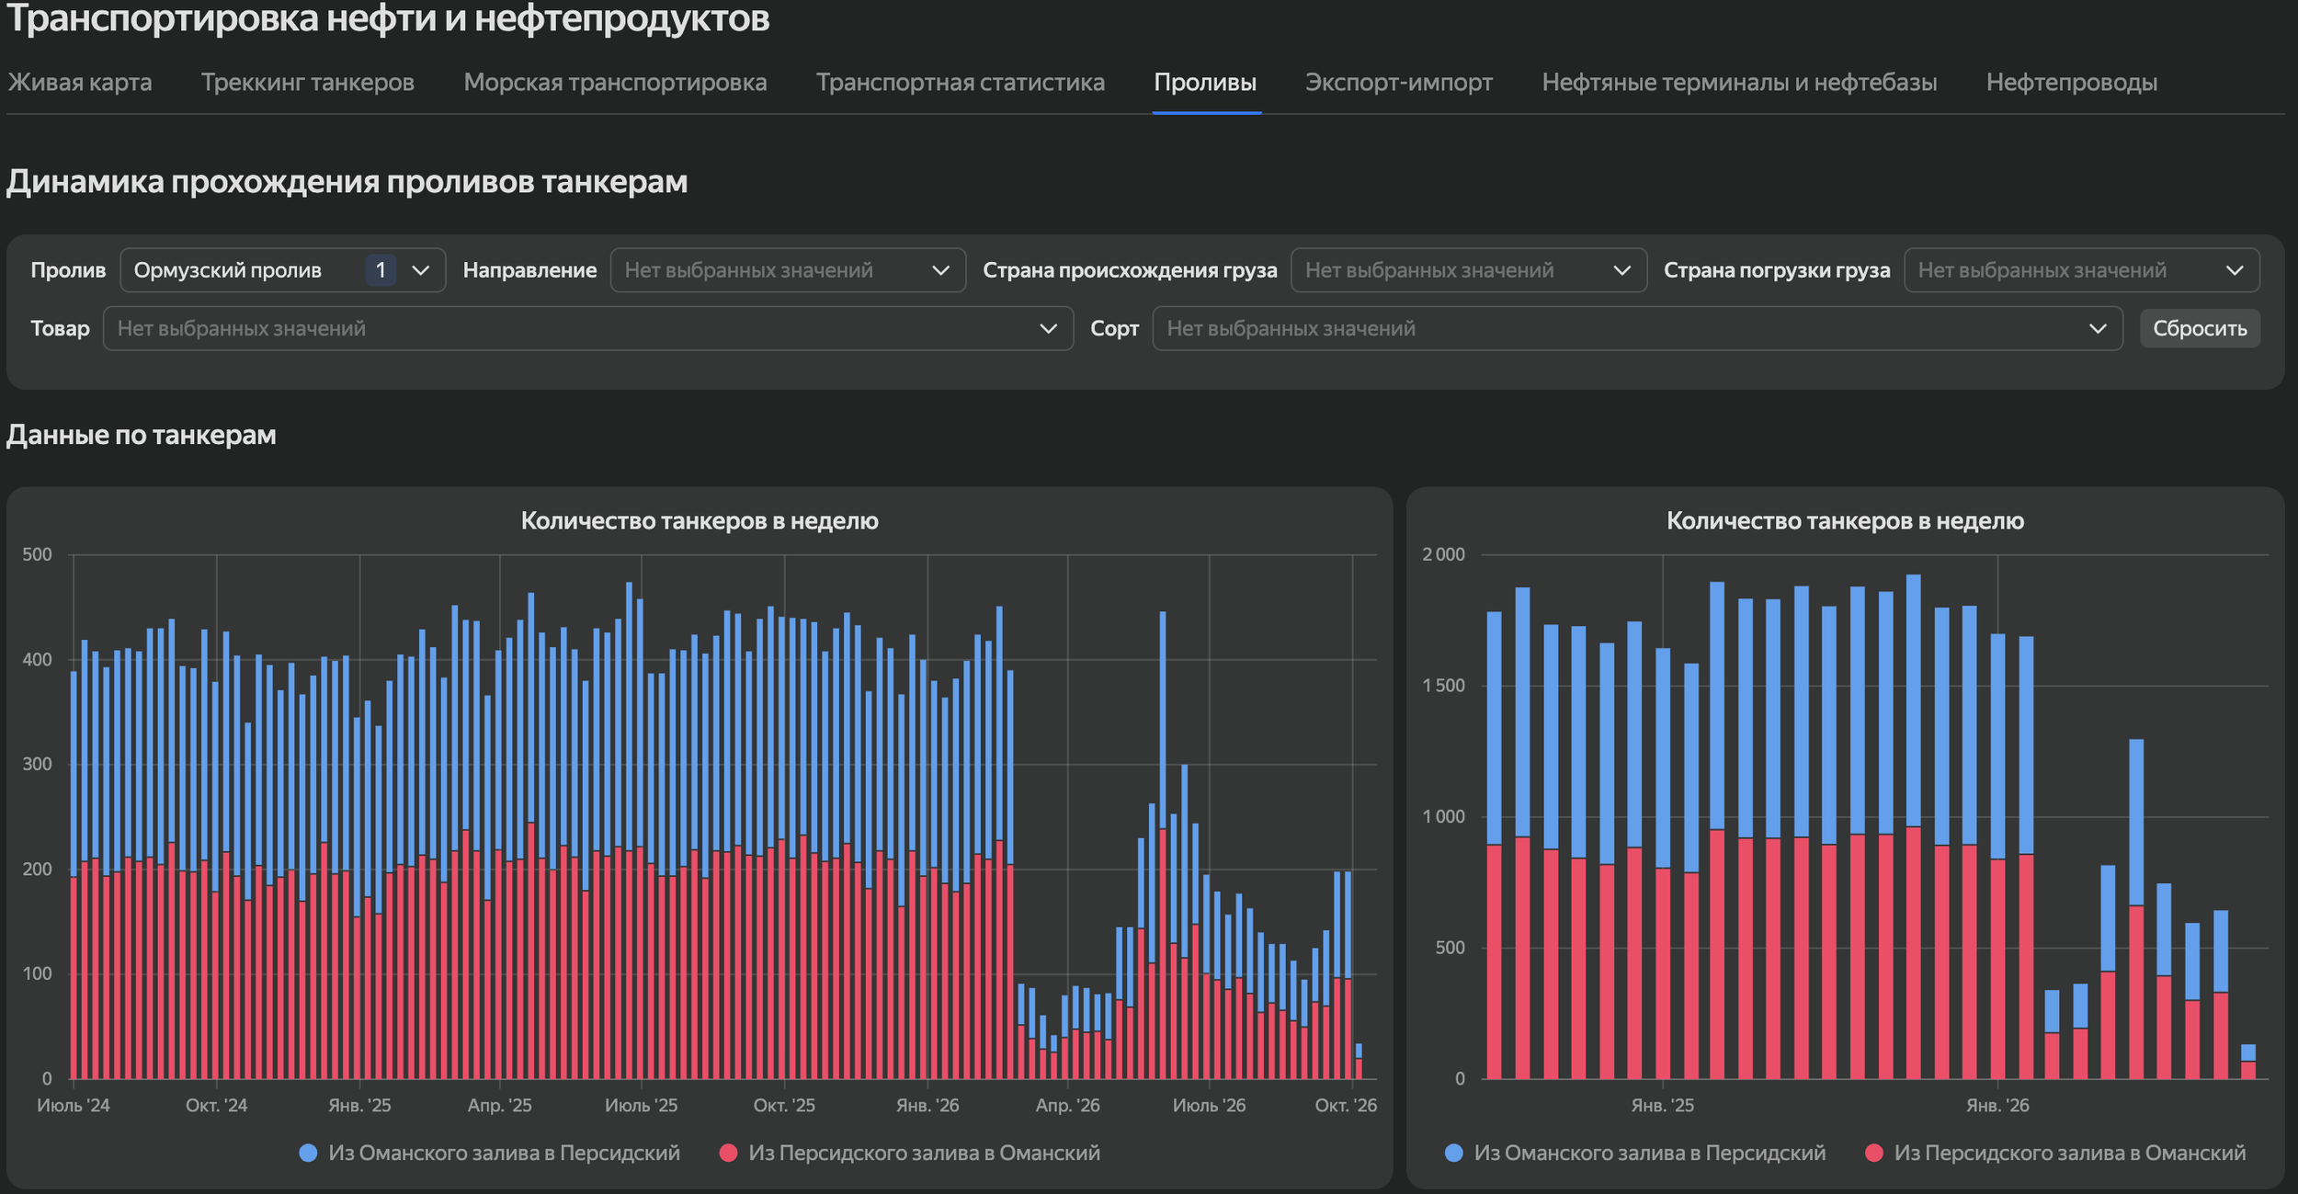Viewport: 2298px width, 1194px height.
Task: Select the Морская транспортировка tab
Action: pyautogui.click(x=615, y=82)
